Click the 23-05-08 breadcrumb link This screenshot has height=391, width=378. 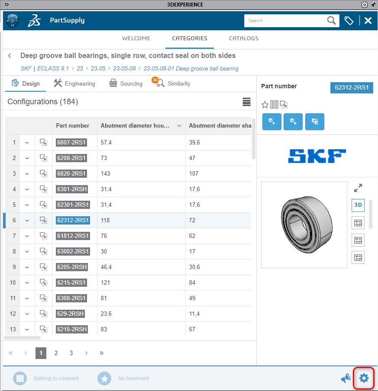(124, 69)
